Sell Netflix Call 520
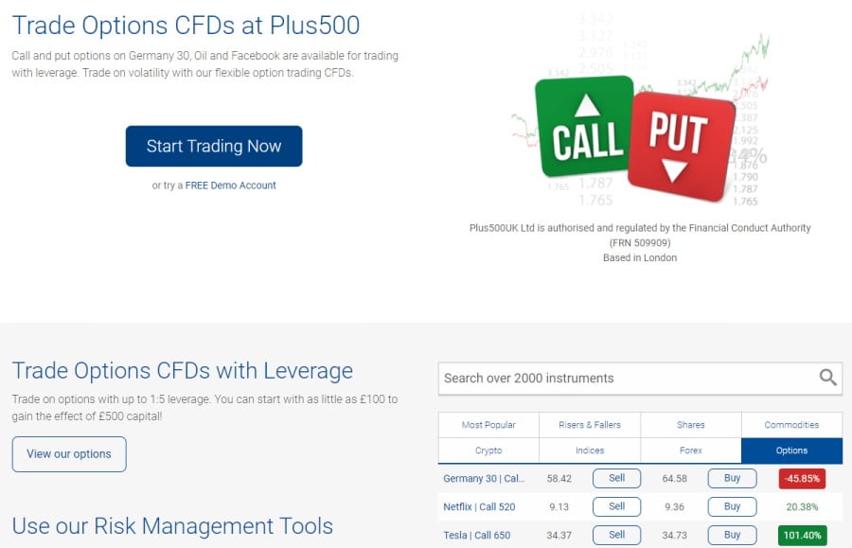 (x=616, y=506)
